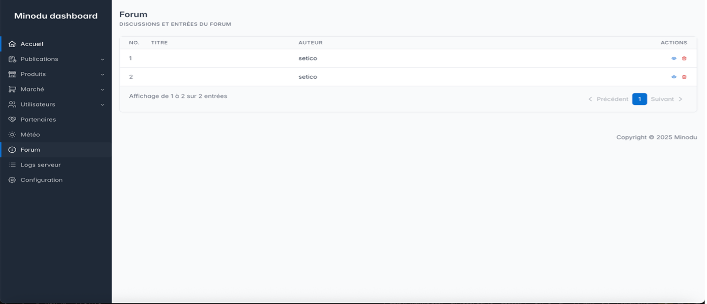The width and height of the screenshot is (707, 304).
Task: Delete forum entry 1 with trash icon
Action: (x=684, y=58)
